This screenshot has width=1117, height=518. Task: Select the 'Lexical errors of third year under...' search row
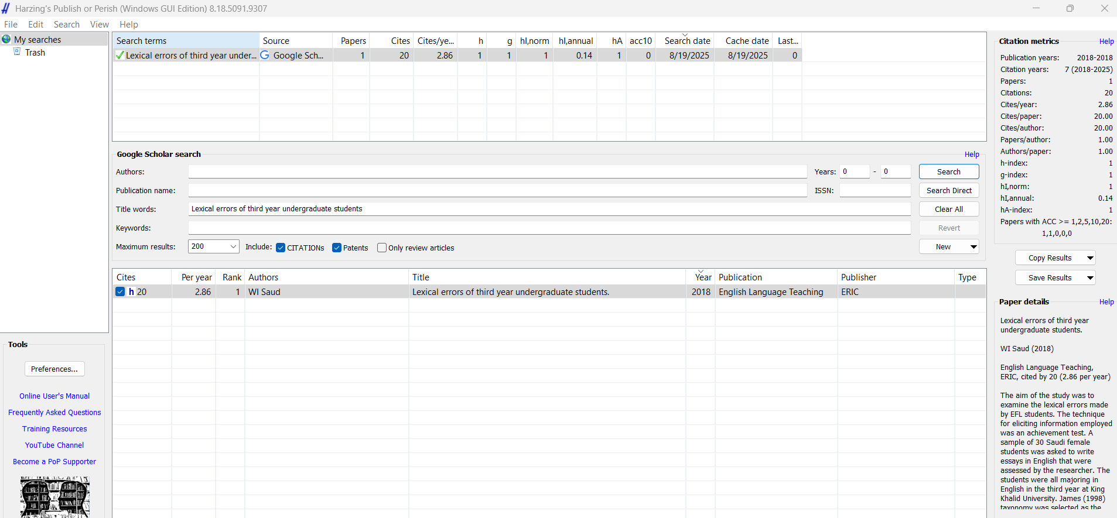(457, 55)
